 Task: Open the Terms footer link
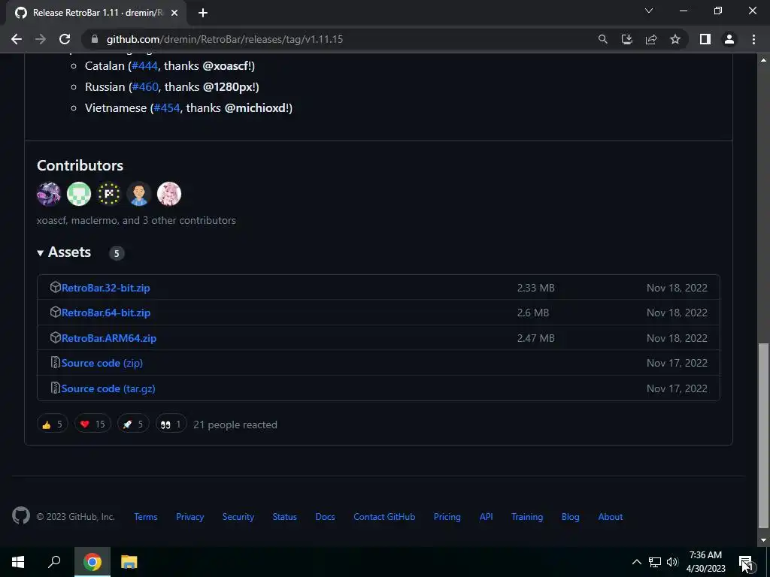click(146, 517)
